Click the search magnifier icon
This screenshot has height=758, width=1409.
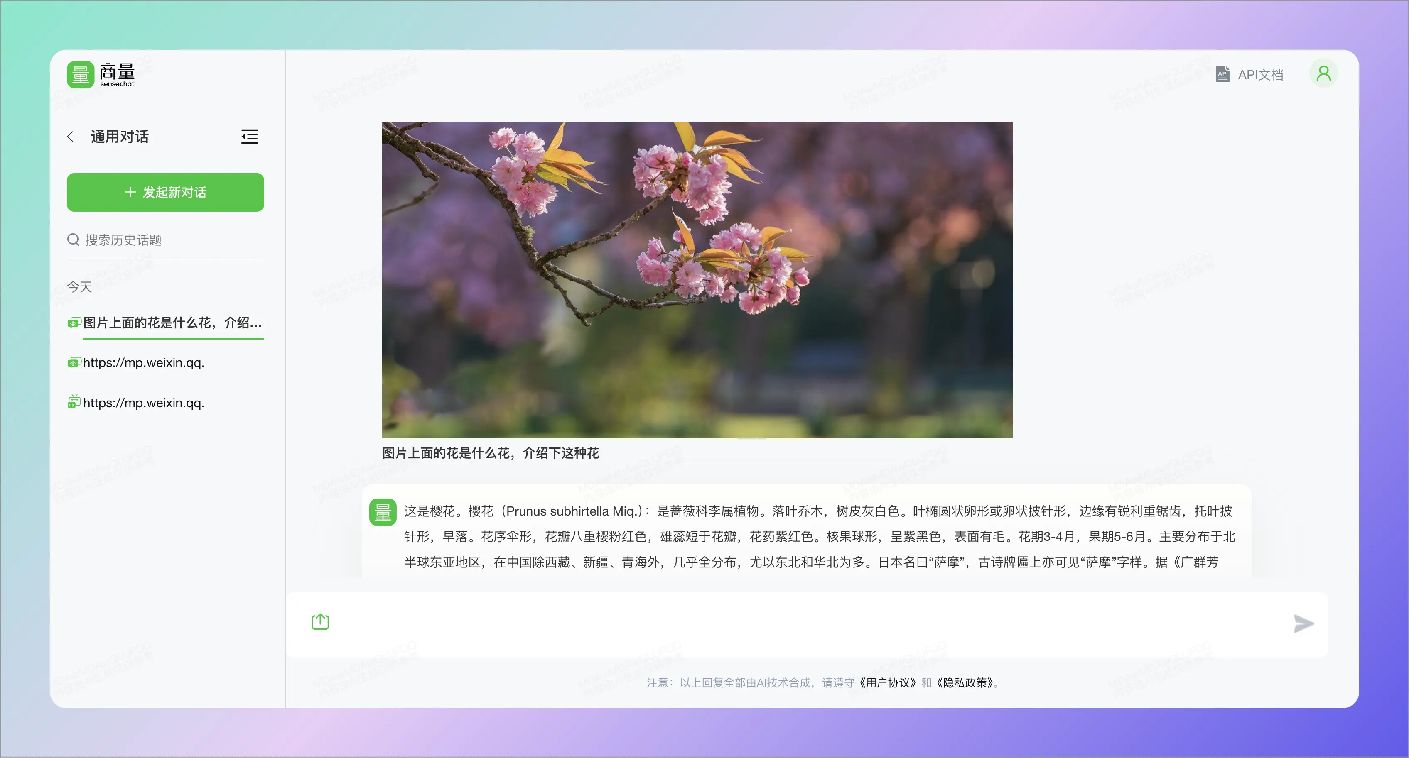(x=73, y=240)
